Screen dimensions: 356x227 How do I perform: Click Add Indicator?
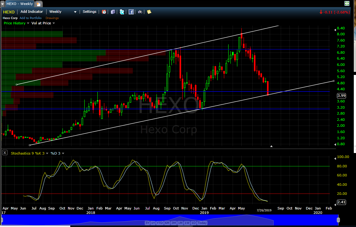pyautogui.click(x=32, y=12)
